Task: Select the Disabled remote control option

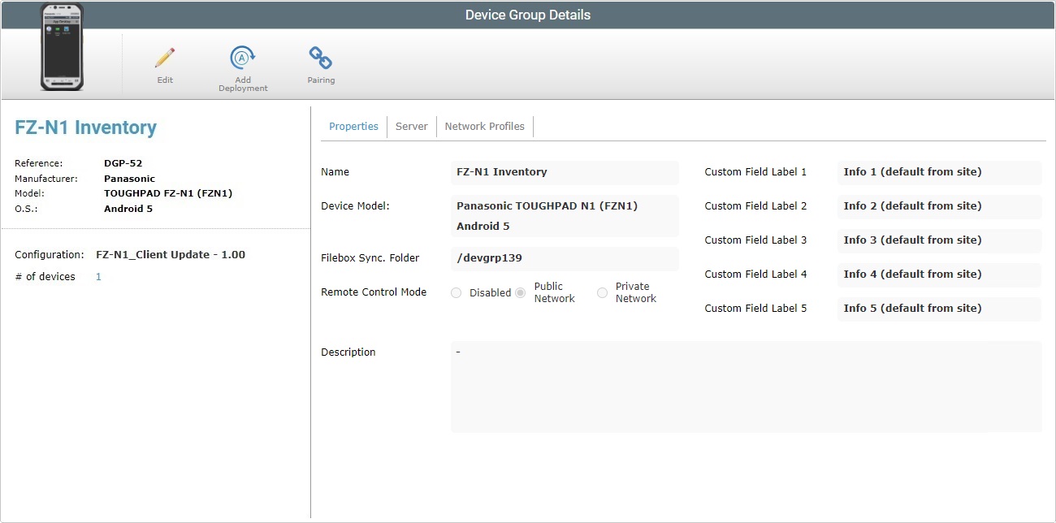Action: [x=456, y=292]
